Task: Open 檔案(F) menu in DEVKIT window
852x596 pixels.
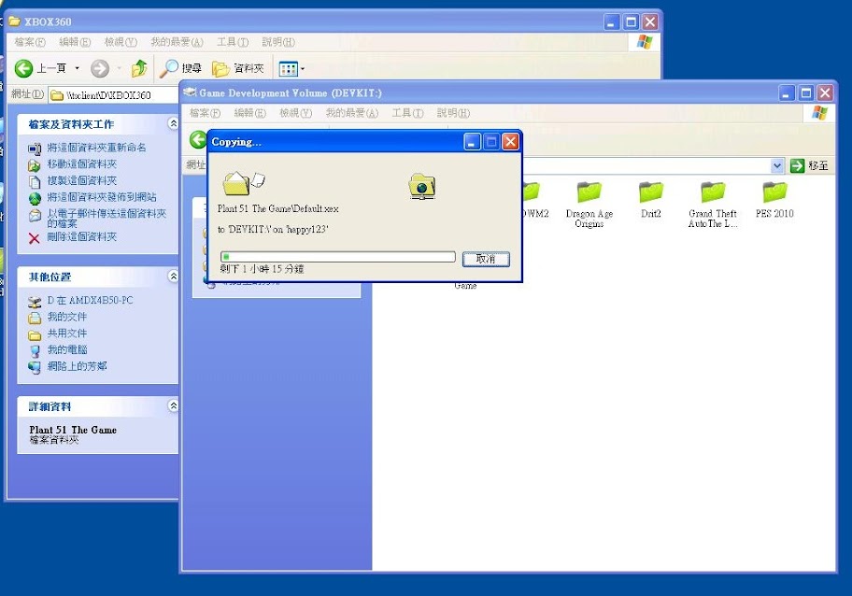Action: (x=205, y=113)
